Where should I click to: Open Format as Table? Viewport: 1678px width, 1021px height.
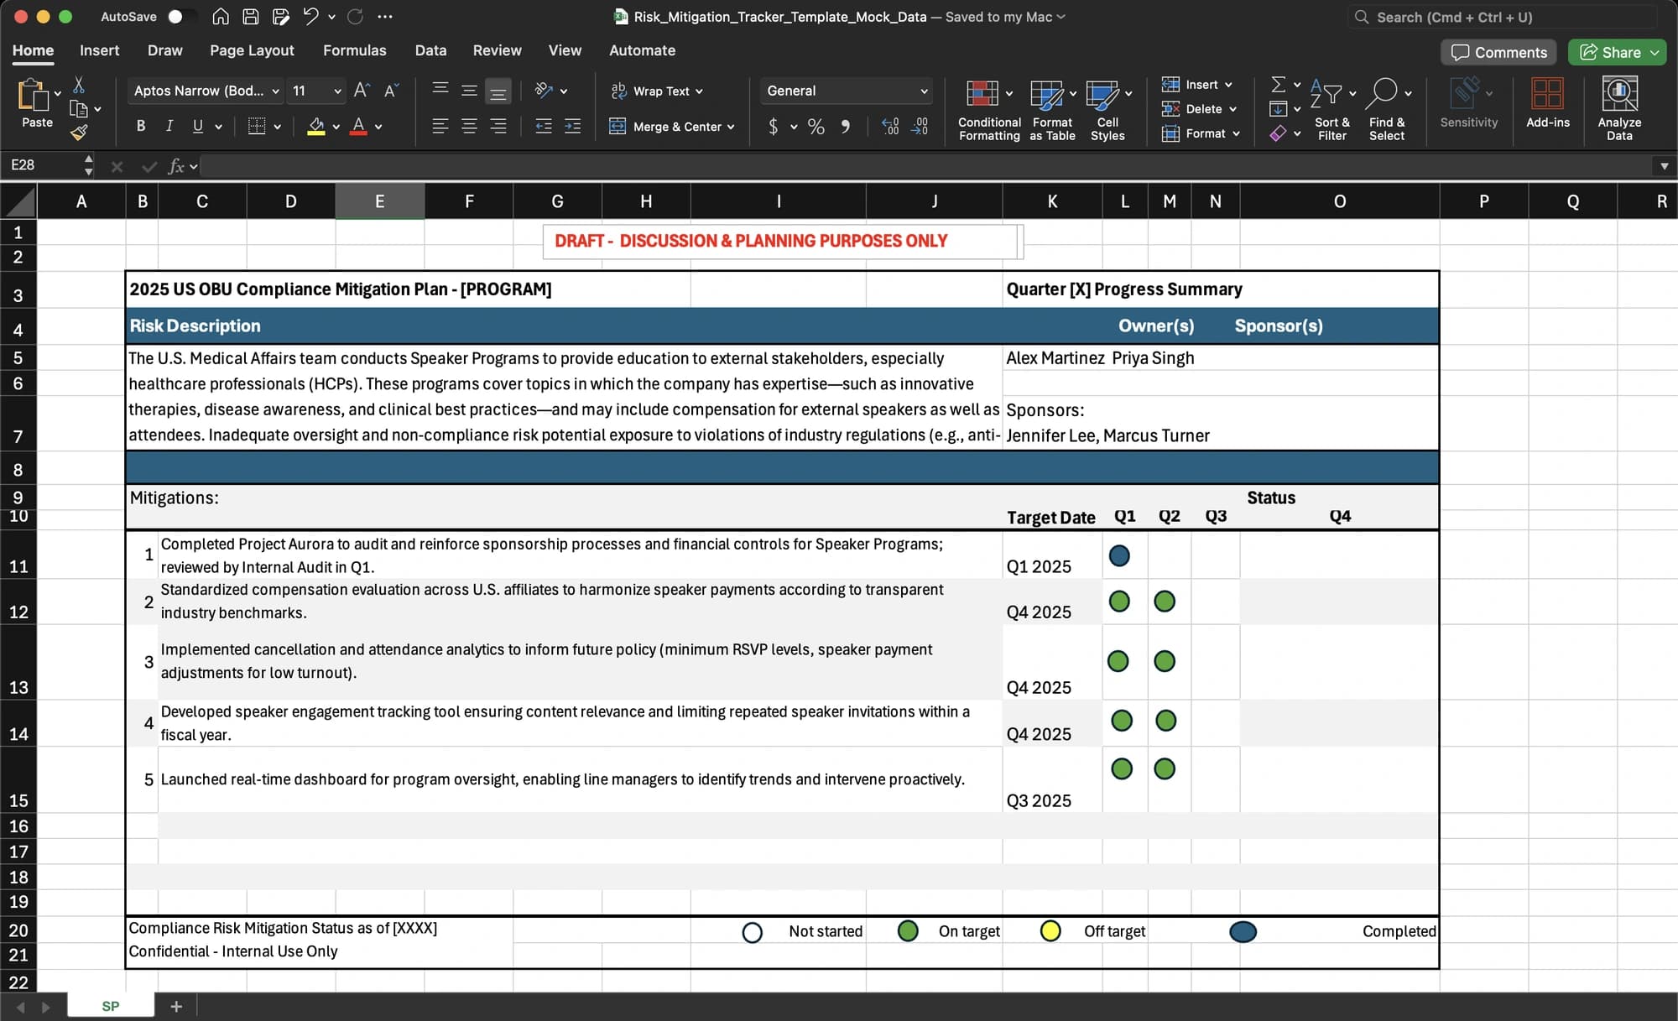1052,111
